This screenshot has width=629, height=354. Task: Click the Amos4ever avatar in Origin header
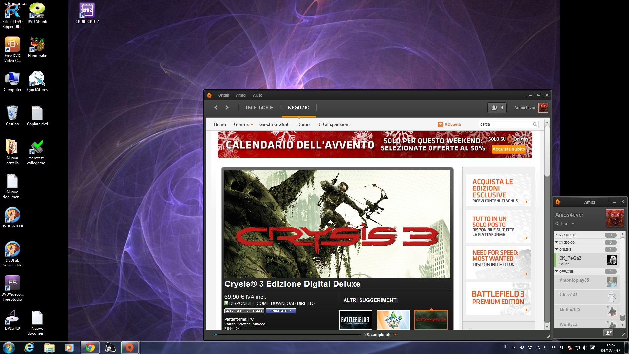click(x=543, y=108)
